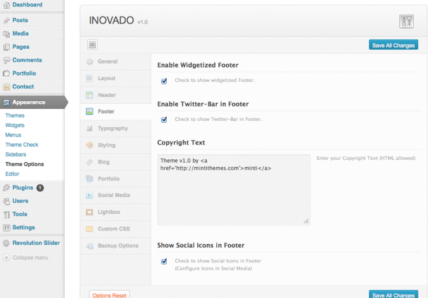The image size is (443, 298).
Task: Switch to the General options tab
Action: pos(108,61)
